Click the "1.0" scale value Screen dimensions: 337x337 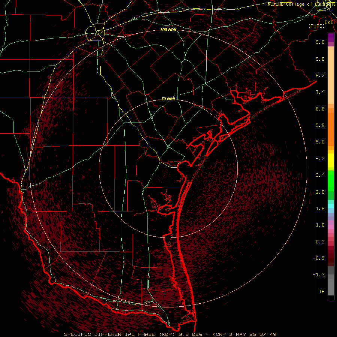pyautogui.click(x=320, y=225)
